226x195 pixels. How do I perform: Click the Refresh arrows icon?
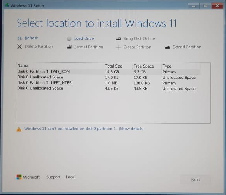19,38
